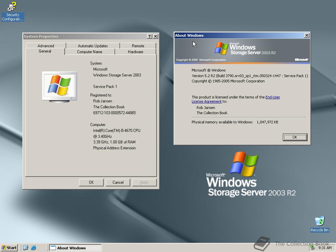
Task: Open the Recycle Bin icon
Action: [x=320, y=224]
